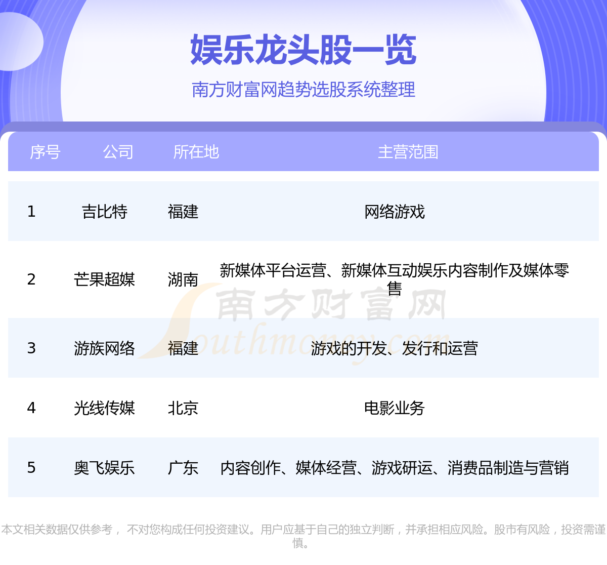Screen dimensions: 607x565
Task: Click sequence number 4 in the table
Action: point(31,408)
